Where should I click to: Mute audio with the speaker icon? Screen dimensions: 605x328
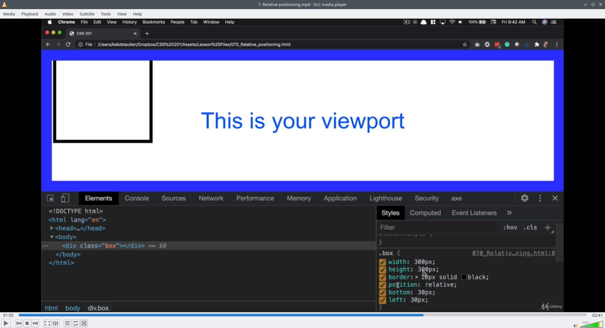(x=575, y=325)
